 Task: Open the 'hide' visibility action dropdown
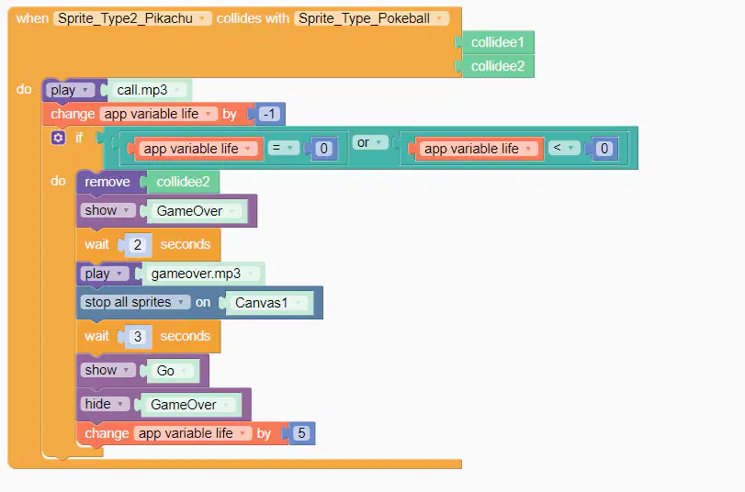point(105,404)
